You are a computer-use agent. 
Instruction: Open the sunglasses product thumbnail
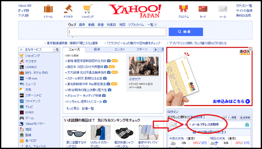[76, 132]
